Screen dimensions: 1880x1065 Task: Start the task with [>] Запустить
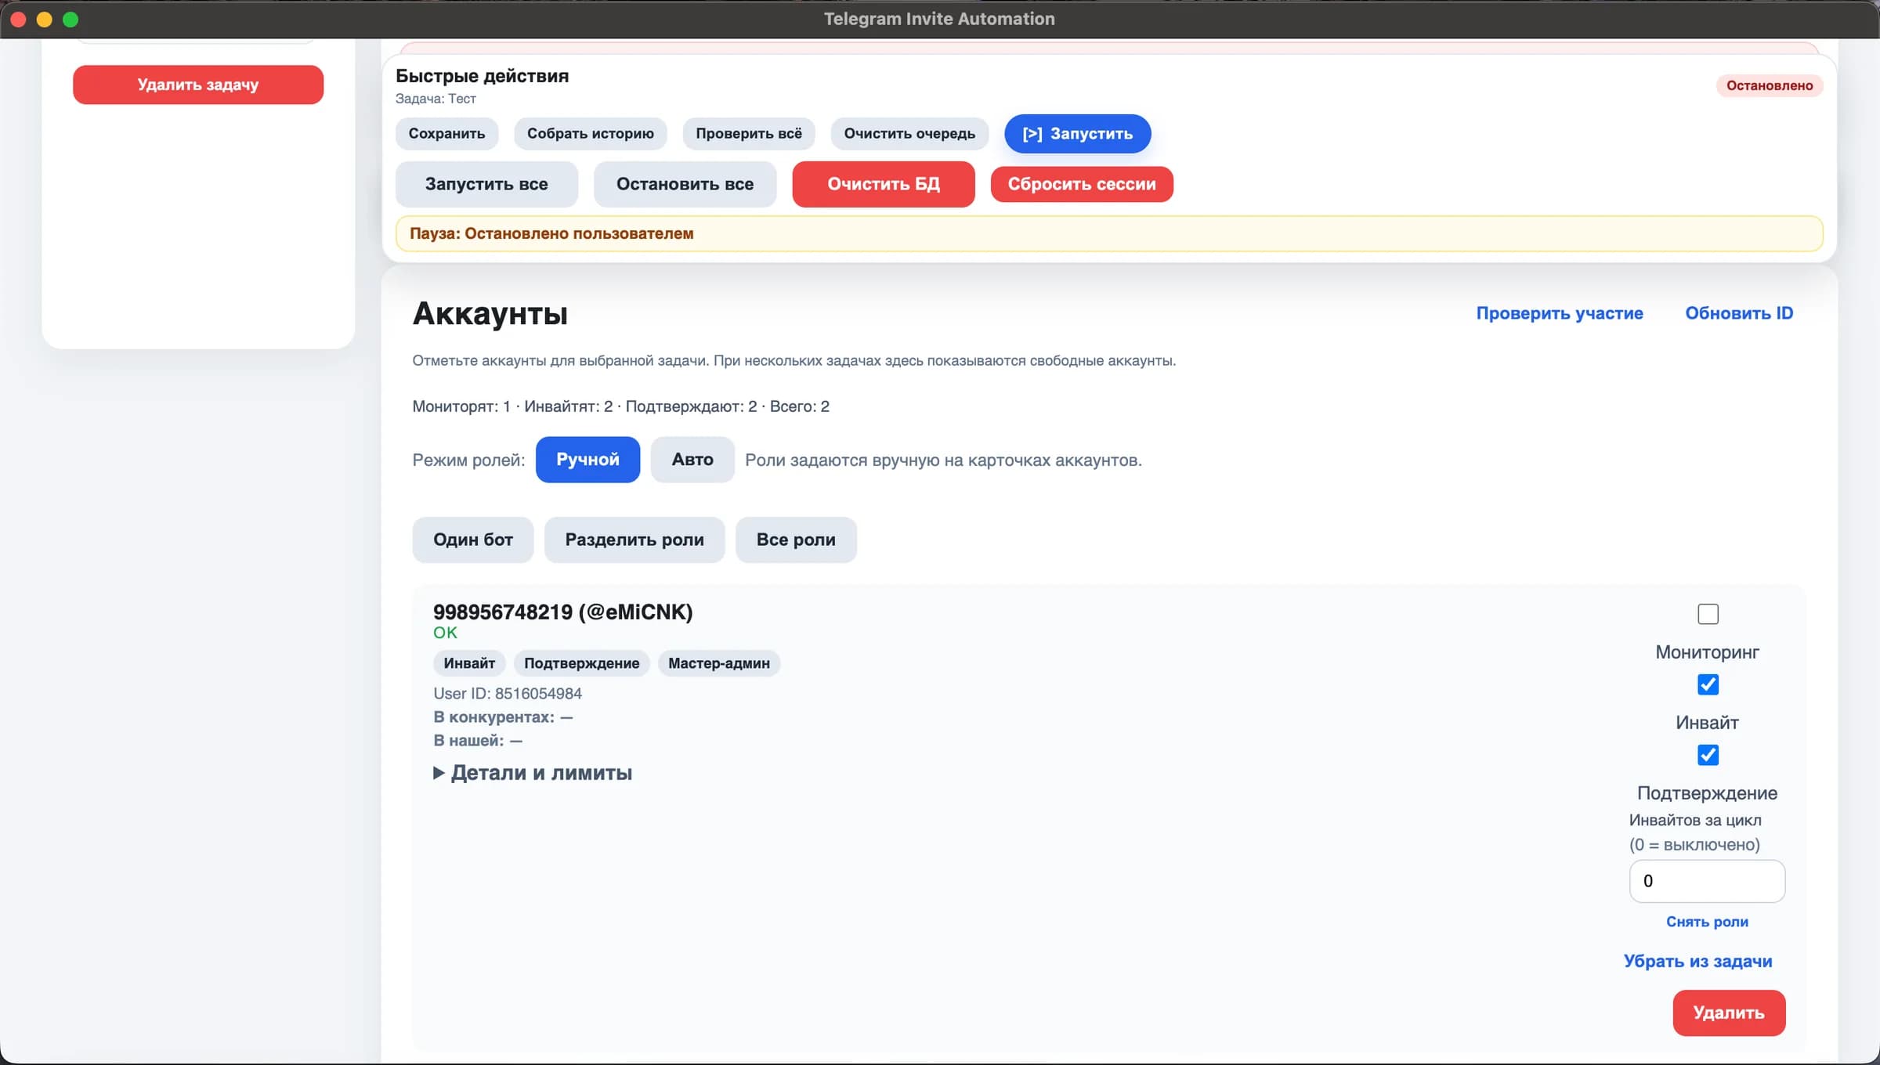[1078, 134]
